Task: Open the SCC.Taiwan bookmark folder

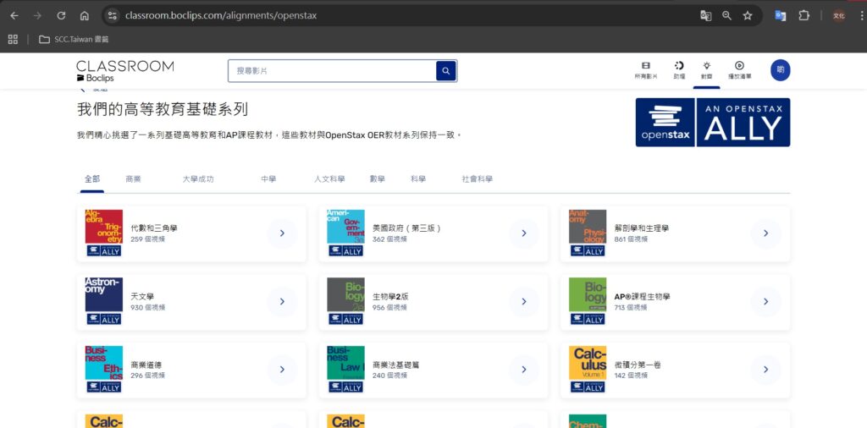Action: coord(74,39)
